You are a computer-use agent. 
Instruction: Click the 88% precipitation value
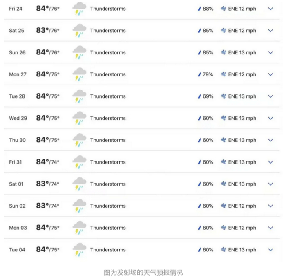208,9
